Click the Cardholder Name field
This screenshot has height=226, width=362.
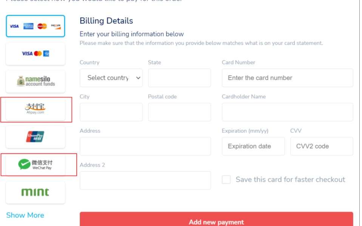click(x=287, y=112)
